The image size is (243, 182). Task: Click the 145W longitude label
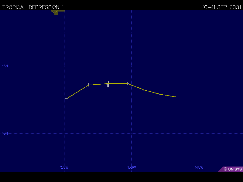coord(199,167)
